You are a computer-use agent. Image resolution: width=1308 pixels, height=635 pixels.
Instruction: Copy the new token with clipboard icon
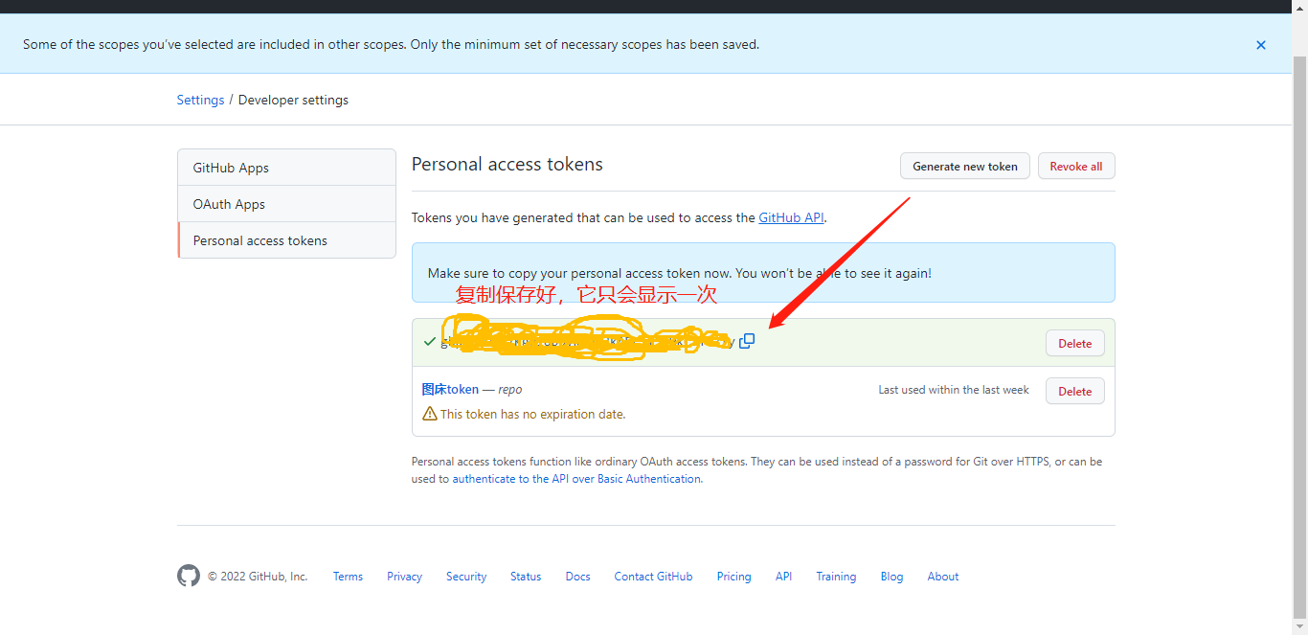pos(747,341)
